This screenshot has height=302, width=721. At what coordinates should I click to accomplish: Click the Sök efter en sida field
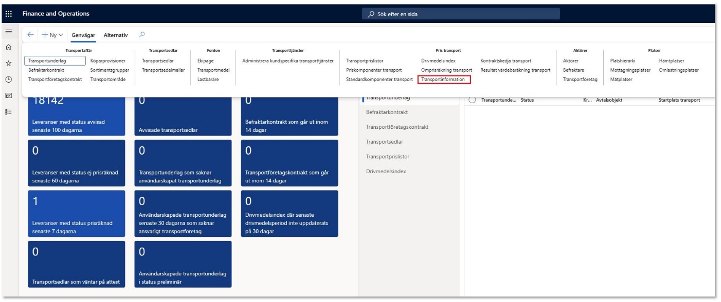(461, 14)
